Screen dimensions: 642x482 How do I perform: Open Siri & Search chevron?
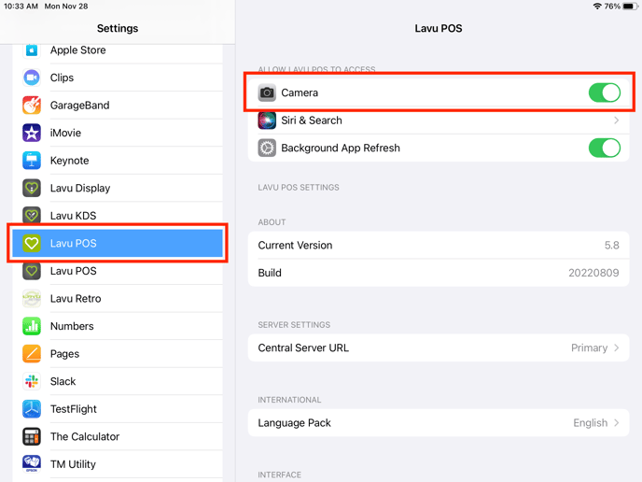616,120
